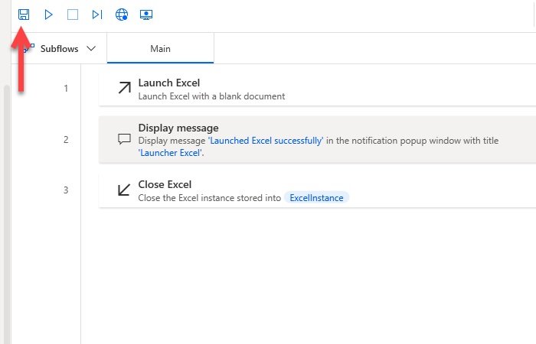This screenshot has height=344, width=536.
Task: Switch to the Main tab
Action: (x=160, y=49)
